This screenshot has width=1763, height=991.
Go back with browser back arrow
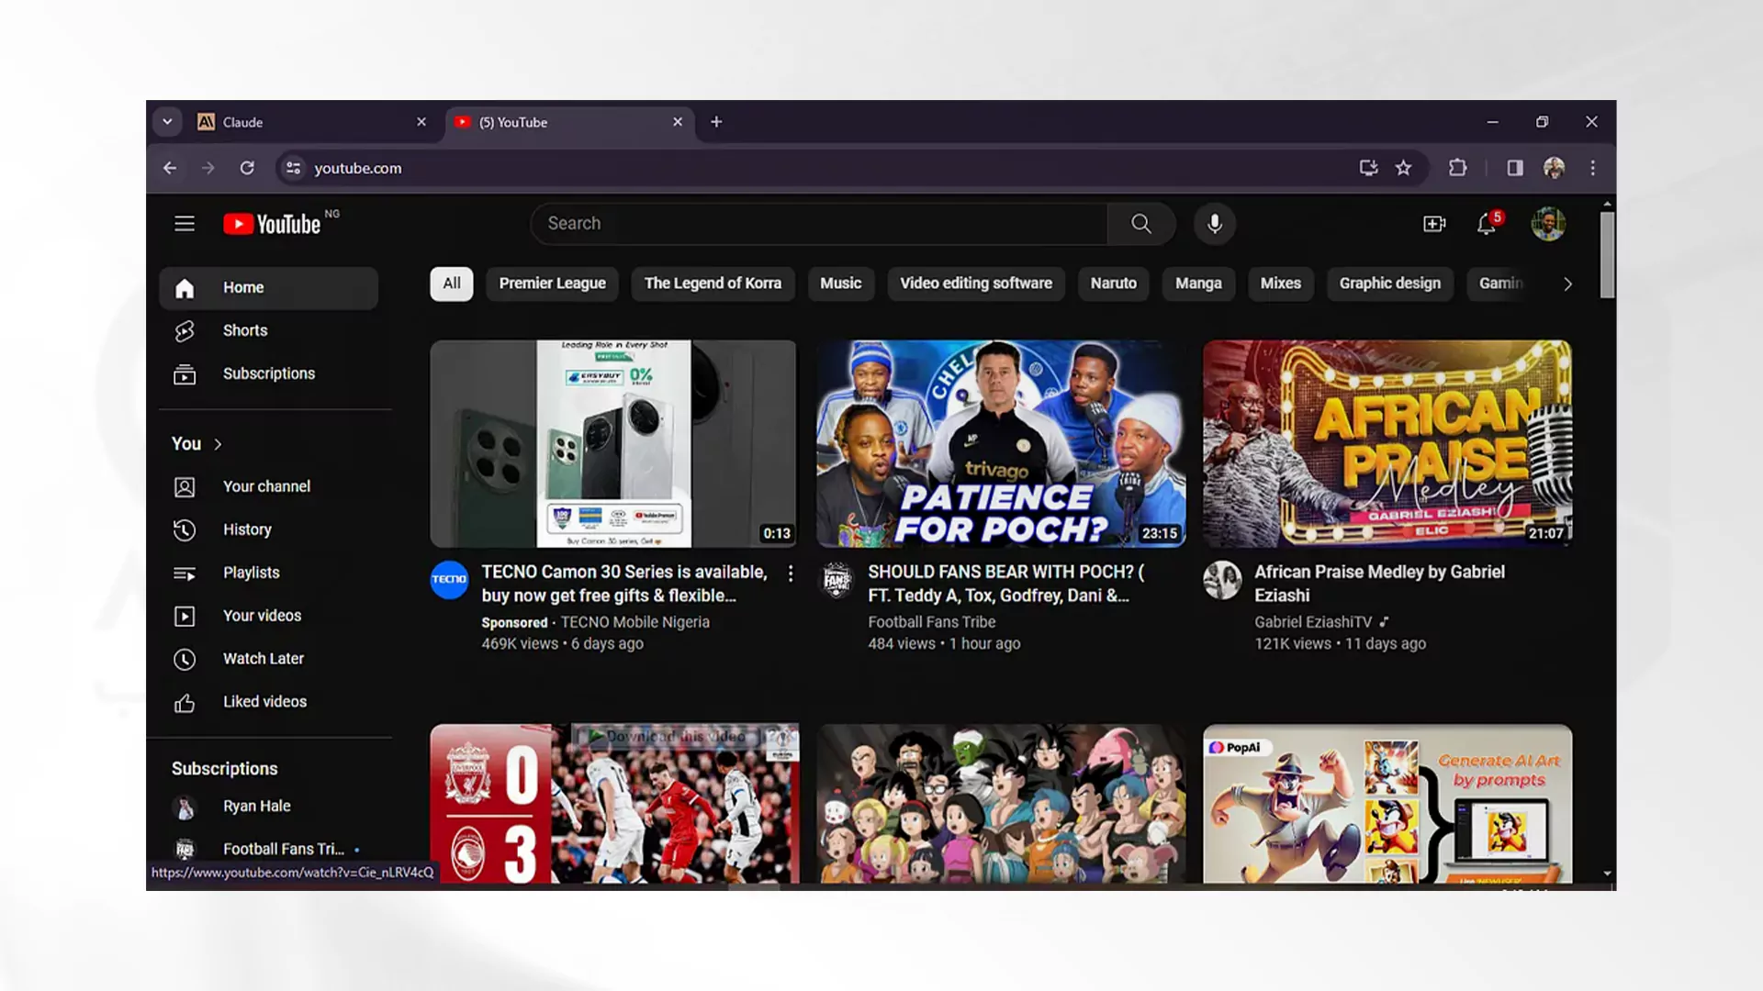pos(170,168)
